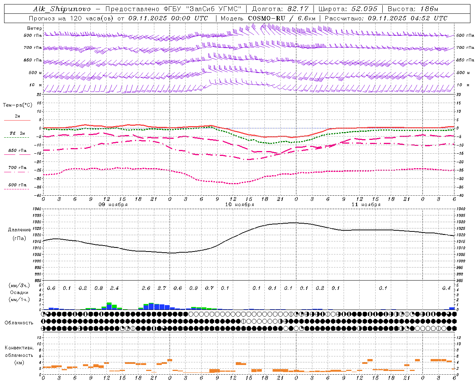Click the 'Широта: 52.095' latitude value

point(348,9)
